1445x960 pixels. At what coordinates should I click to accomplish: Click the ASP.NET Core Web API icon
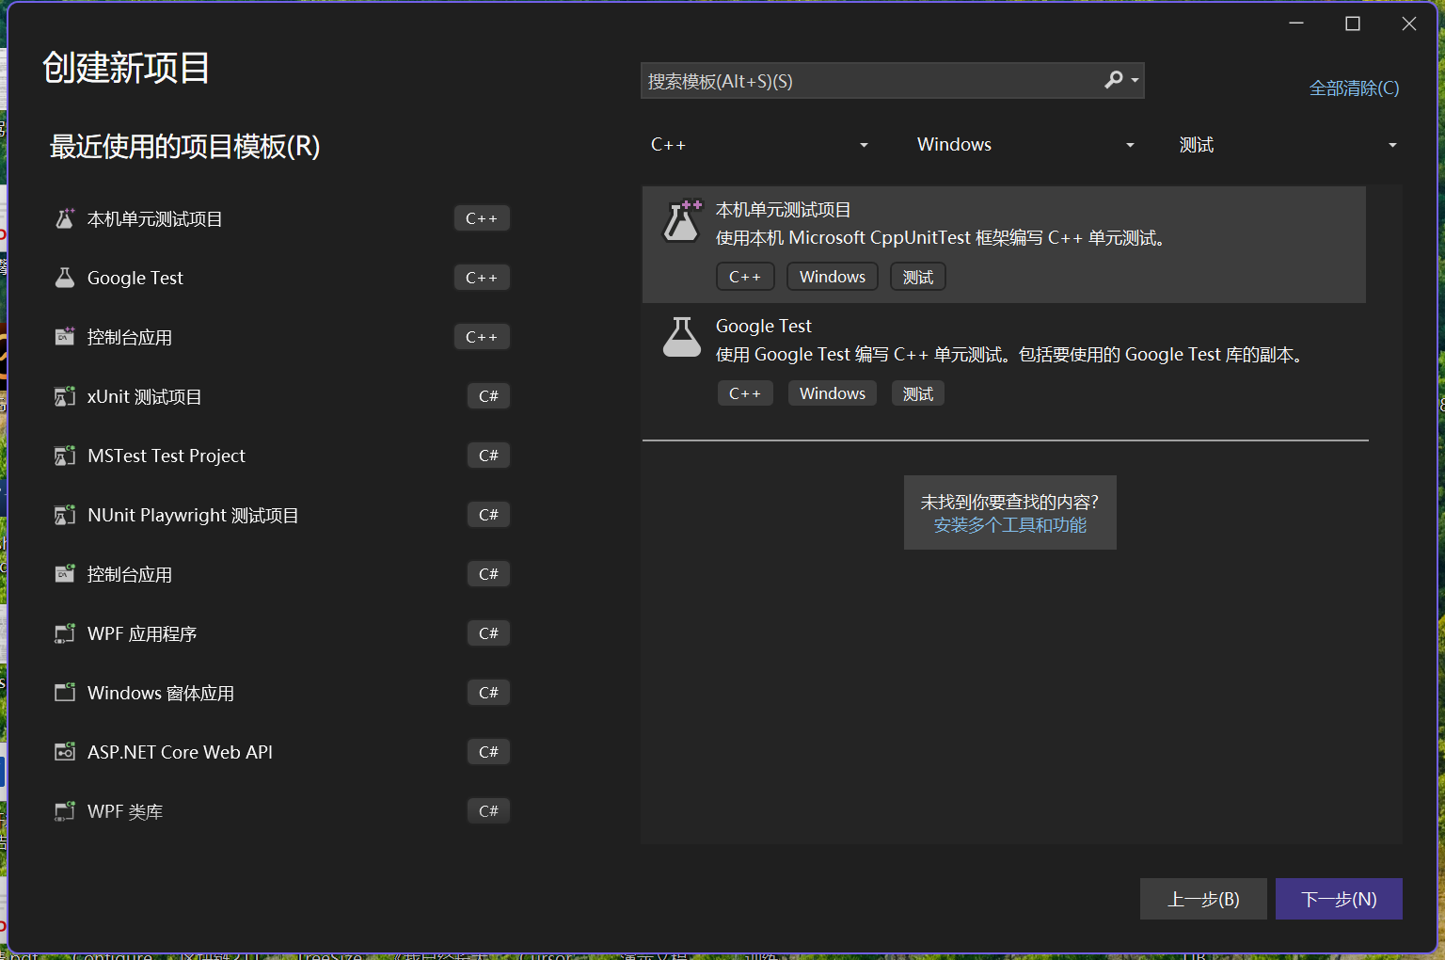pos(65,752)
